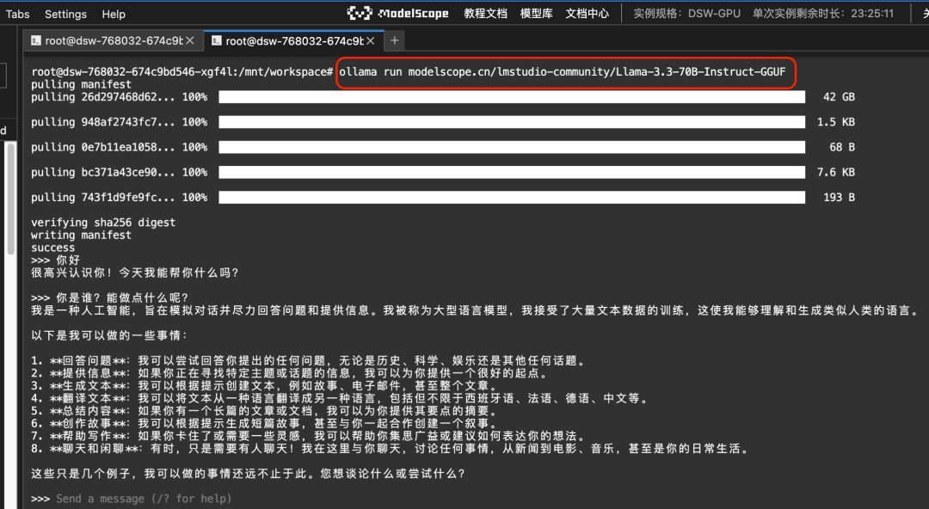Click list item 8 '聊天和闲聊'

click(391, 449)
